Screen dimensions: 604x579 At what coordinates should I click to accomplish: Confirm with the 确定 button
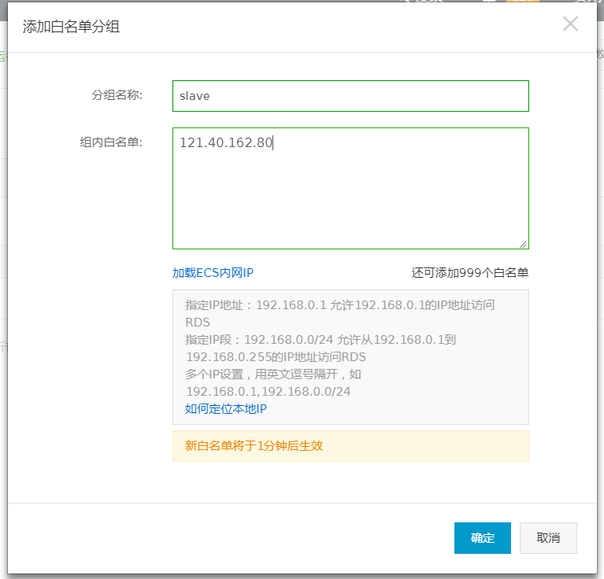pyautogui.click(x=482, y=538)
